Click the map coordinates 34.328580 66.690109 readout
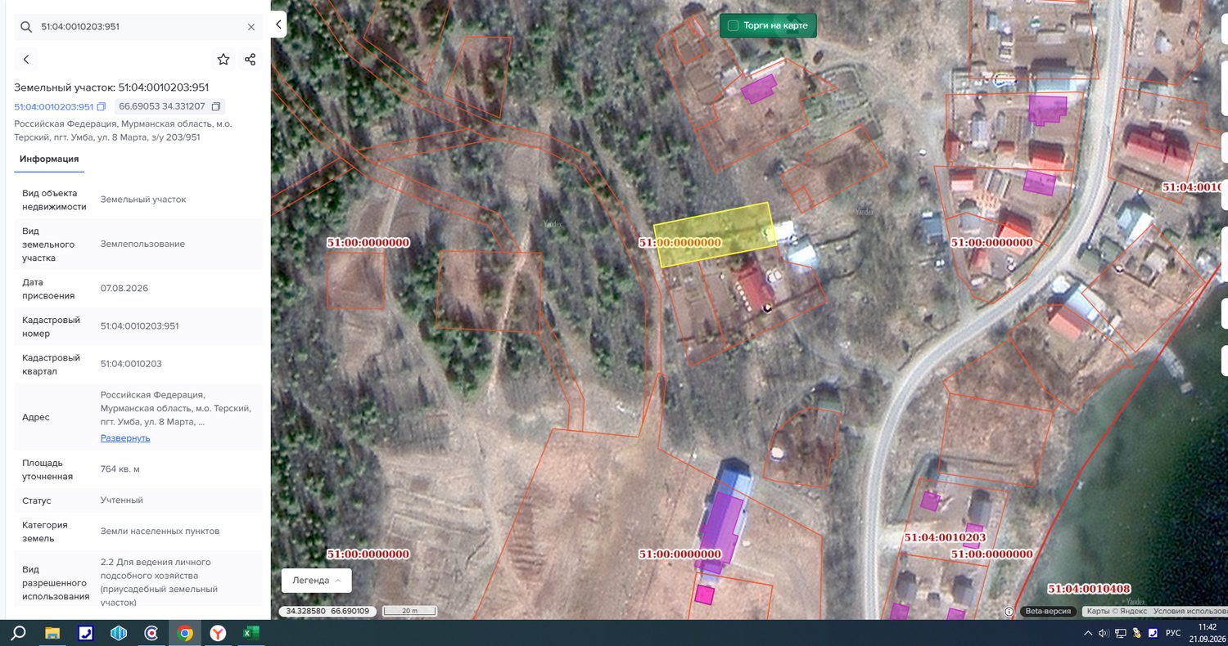The height and width of the screenshot is (646, 1228). click(327, 611)
